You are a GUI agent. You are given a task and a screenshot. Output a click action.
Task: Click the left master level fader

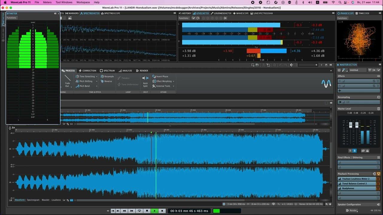[x=351, y=125]
